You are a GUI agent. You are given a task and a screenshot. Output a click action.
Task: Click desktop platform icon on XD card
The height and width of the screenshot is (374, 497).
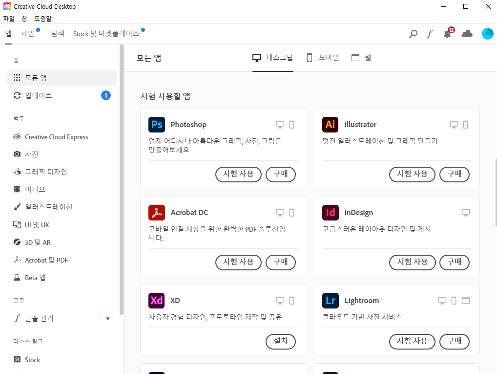tap(280, 301)
